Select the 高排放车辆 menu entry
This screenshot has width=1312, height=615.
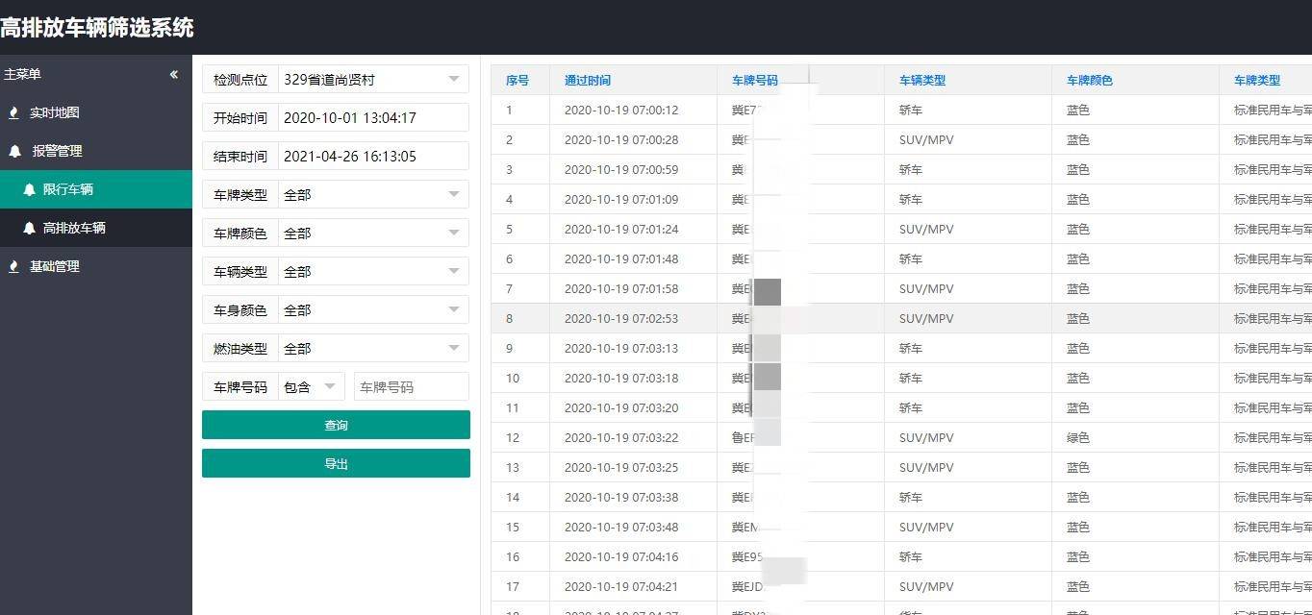tap(74, 229)
